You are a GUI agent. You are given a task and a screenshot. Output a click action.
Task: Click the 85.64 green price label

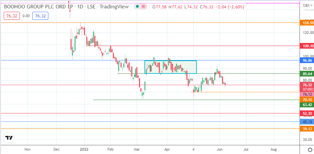click(307, 74)
